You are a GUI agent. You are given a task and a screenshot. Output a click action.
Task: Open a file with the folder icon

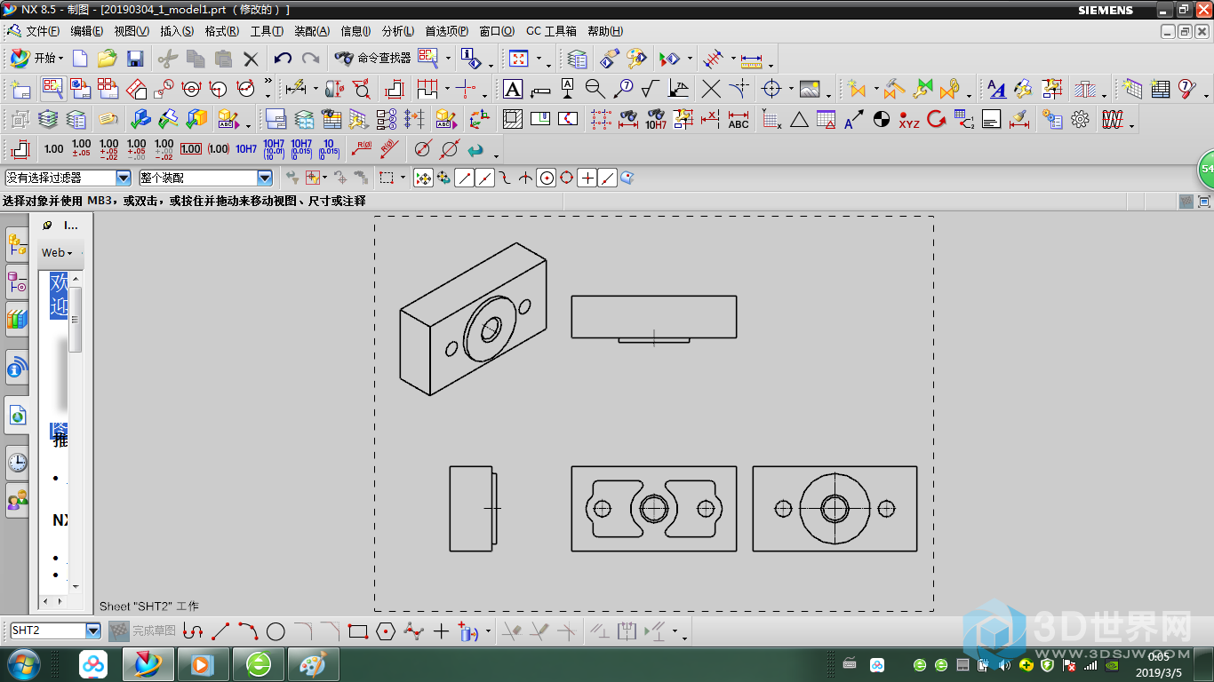click(108, 59)
